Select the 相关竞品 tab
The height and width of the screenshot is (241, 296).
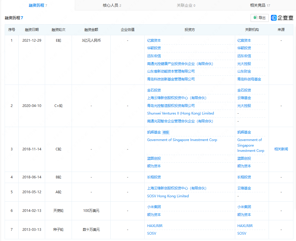(260, 5)
